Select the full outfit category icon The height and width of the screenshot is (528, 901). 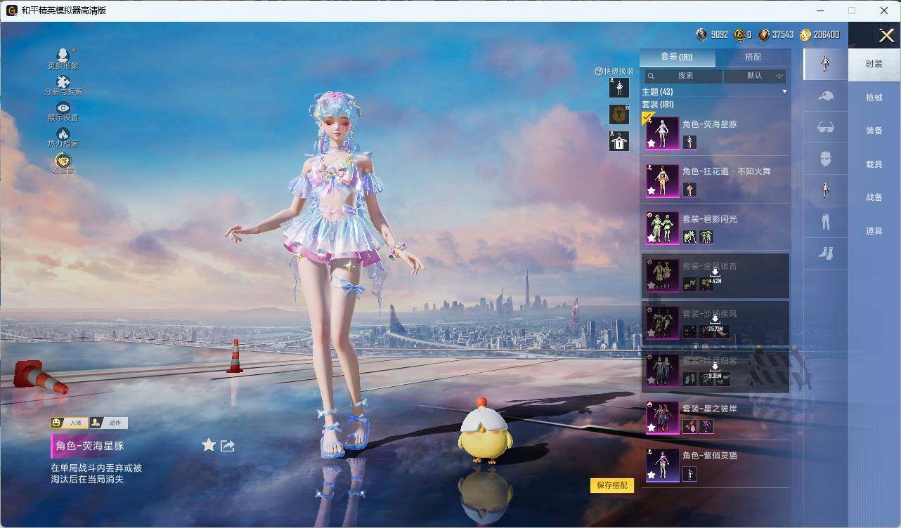[x=826, y=64]
